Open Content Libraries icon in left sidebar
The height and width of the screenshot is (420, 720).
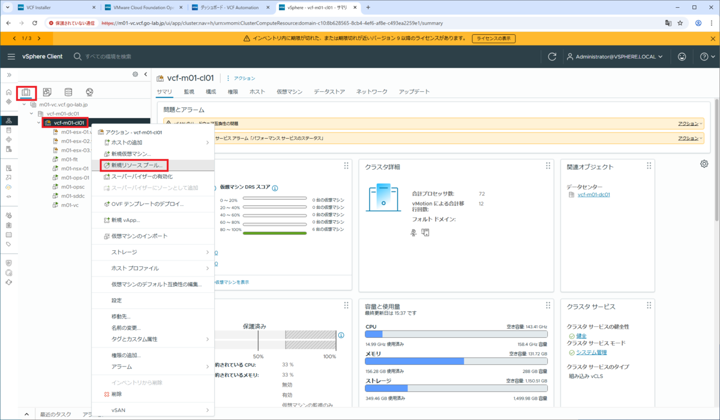(x=8, y=130)
